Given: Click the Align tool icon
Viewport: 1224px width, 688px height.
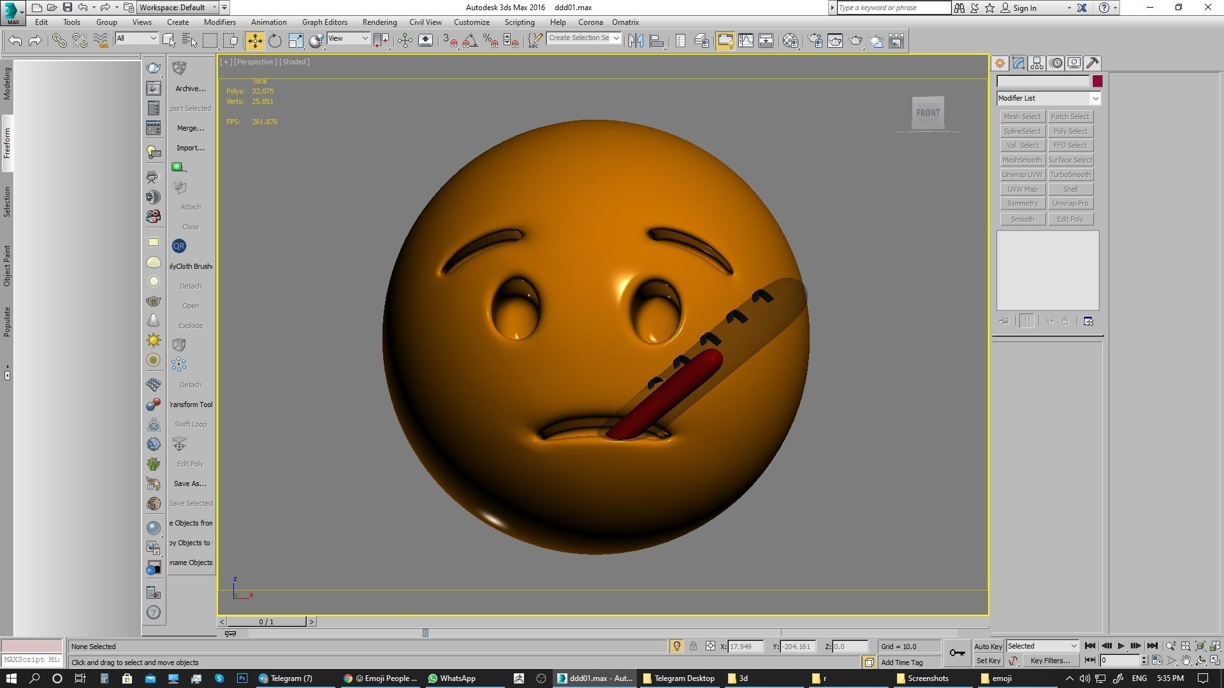Looking at the screenshot, I should tap(657, 41).
